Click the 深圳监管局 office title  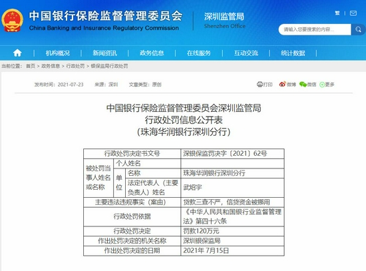(224, 17)
